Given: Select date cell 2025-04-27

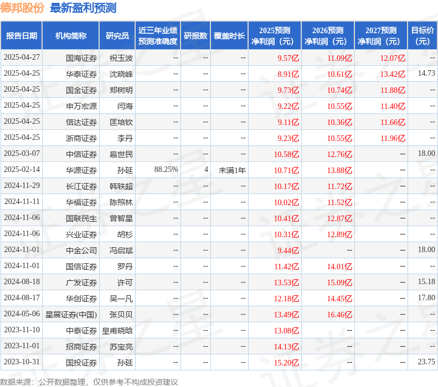Looking at the screenshot, I should click(22, 57).
